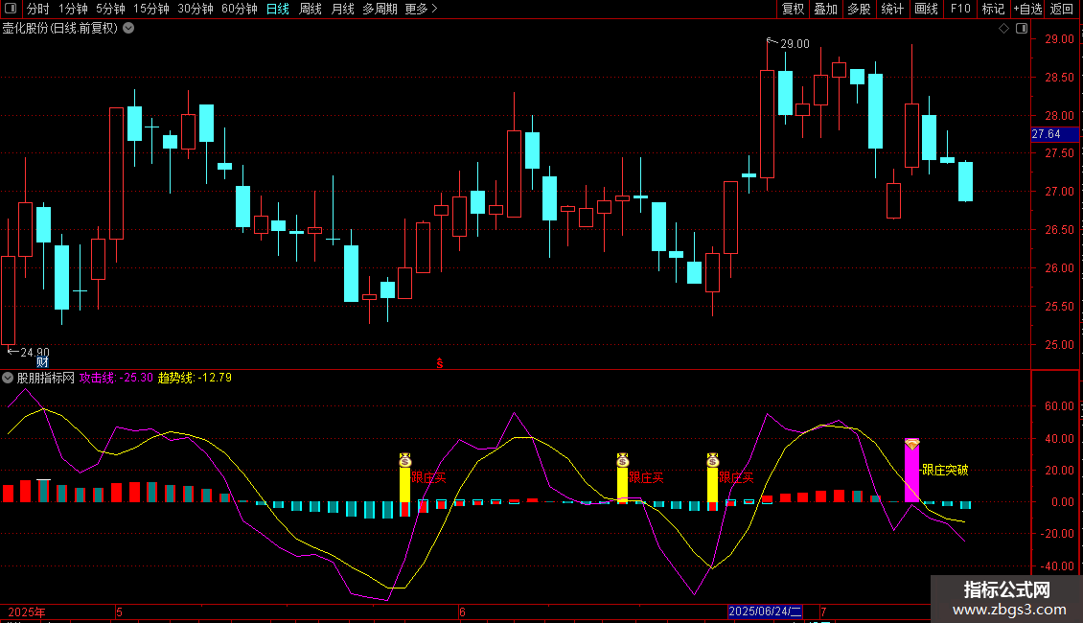Screen dimensions: 1083x623
Task: Select the 5分钟 period tab
Action: [x=110, y=9]
